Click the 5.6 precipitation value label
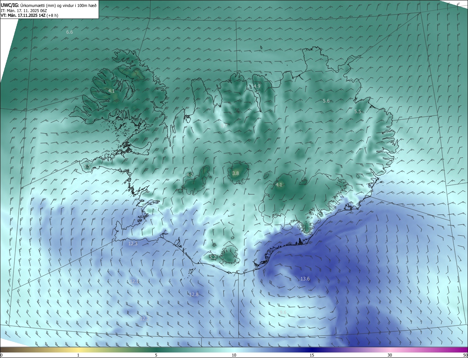 (327, 101)
